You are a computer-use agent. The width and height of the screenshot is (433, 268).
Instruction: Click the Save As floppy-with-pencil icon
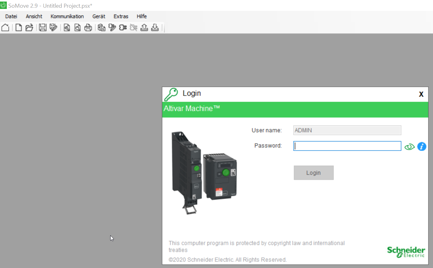[x=53, y=28]
